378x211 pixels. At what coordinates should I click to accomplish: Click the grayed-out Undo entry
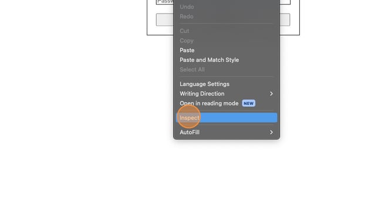[227, 6]
